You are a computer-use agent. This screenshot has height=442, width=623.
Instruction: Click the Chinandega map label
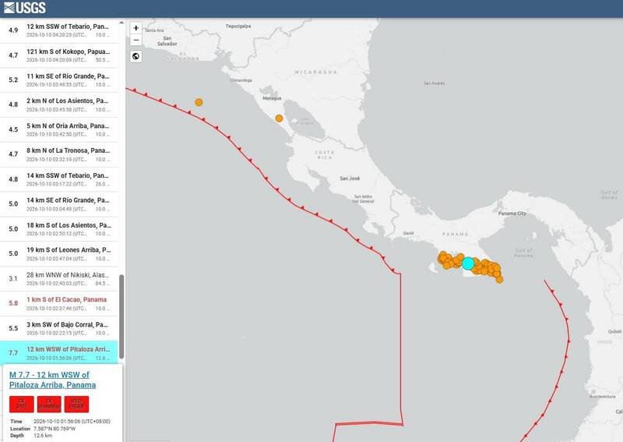click(x=241, y=80)
